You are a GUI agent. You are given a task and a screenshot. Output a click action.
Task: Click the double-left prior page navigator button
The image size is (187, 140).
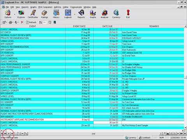click(5, 133)
